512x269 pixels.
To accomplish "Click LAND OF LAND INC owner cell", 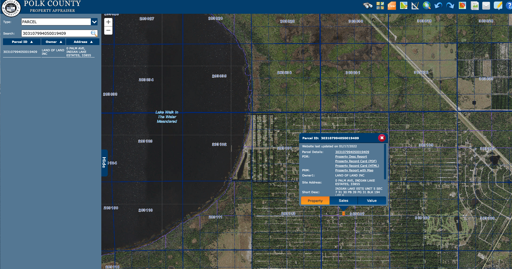I will coord(53,52).
